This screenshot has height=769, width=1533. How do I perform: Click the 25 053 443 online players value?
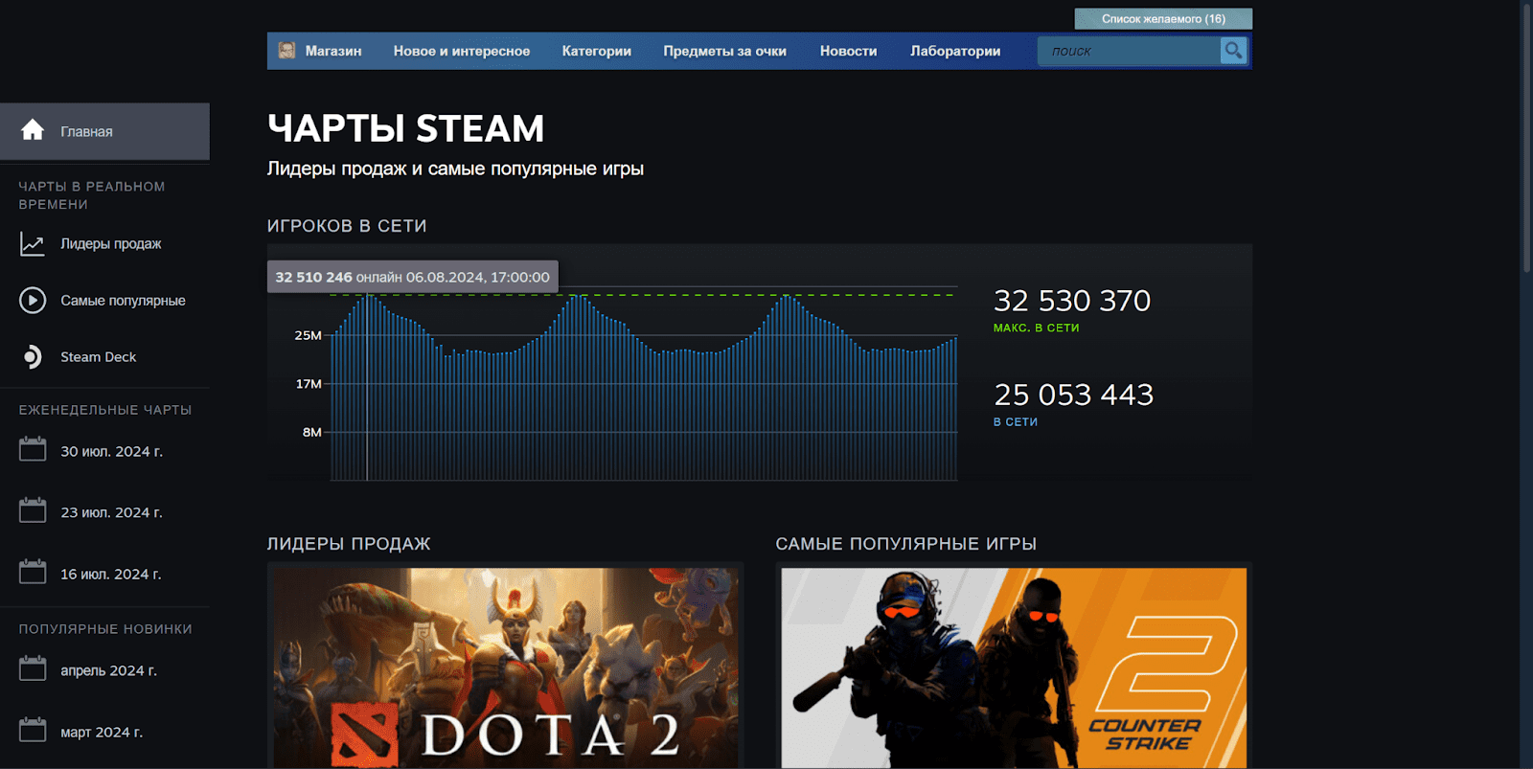(x=1073, y=395)
